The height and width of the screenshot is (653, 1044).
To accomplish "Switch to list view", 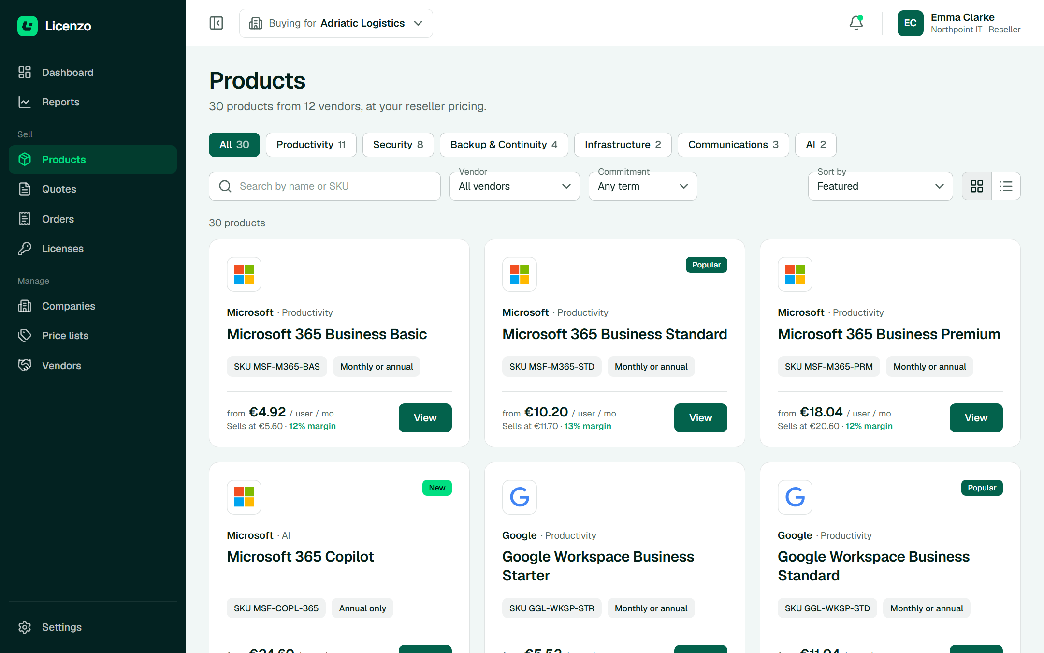I will pos(1006,186).
